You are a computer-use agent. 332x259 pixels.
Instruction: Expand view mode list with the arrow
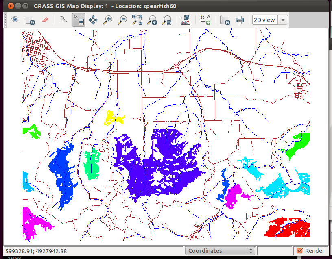coord(283,20)
